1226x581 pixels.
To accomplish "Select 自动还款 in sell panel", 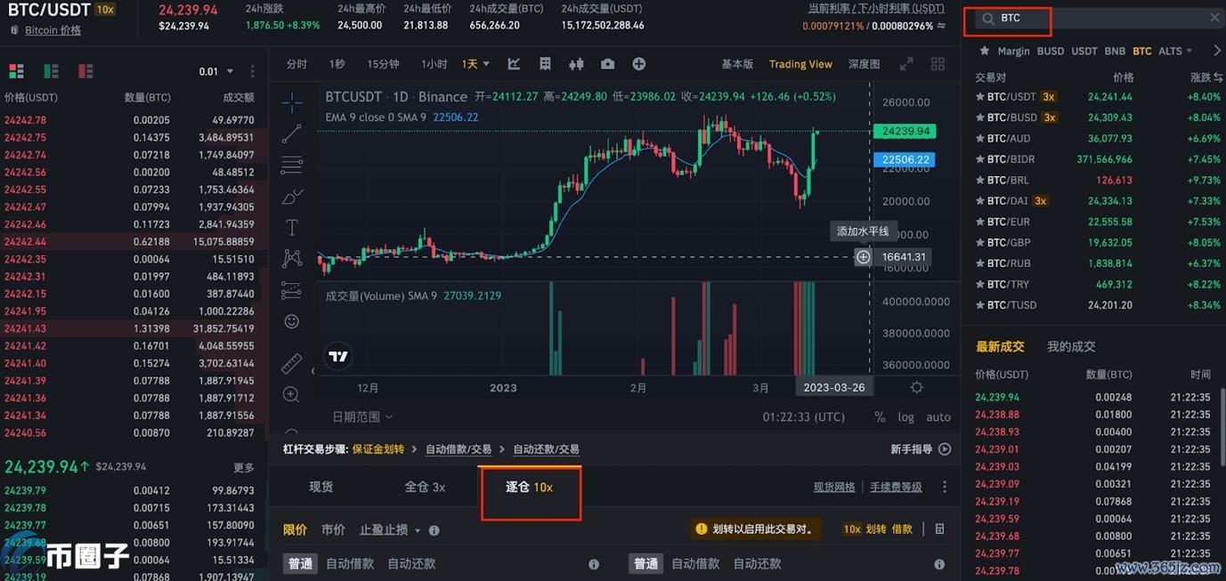I will 757,563.
